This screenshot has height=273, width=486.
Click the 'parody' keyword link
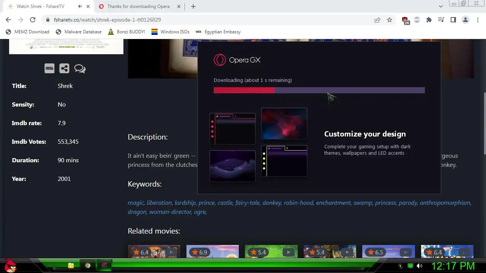tap(408, 203)
